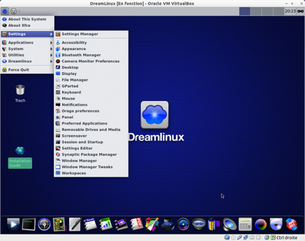Expand the Applications submenu
The image size is (305, 241).
27,42
